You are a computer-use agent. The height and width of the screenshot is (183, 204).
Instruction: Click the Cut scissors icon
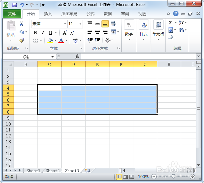(x=21, y=24)
